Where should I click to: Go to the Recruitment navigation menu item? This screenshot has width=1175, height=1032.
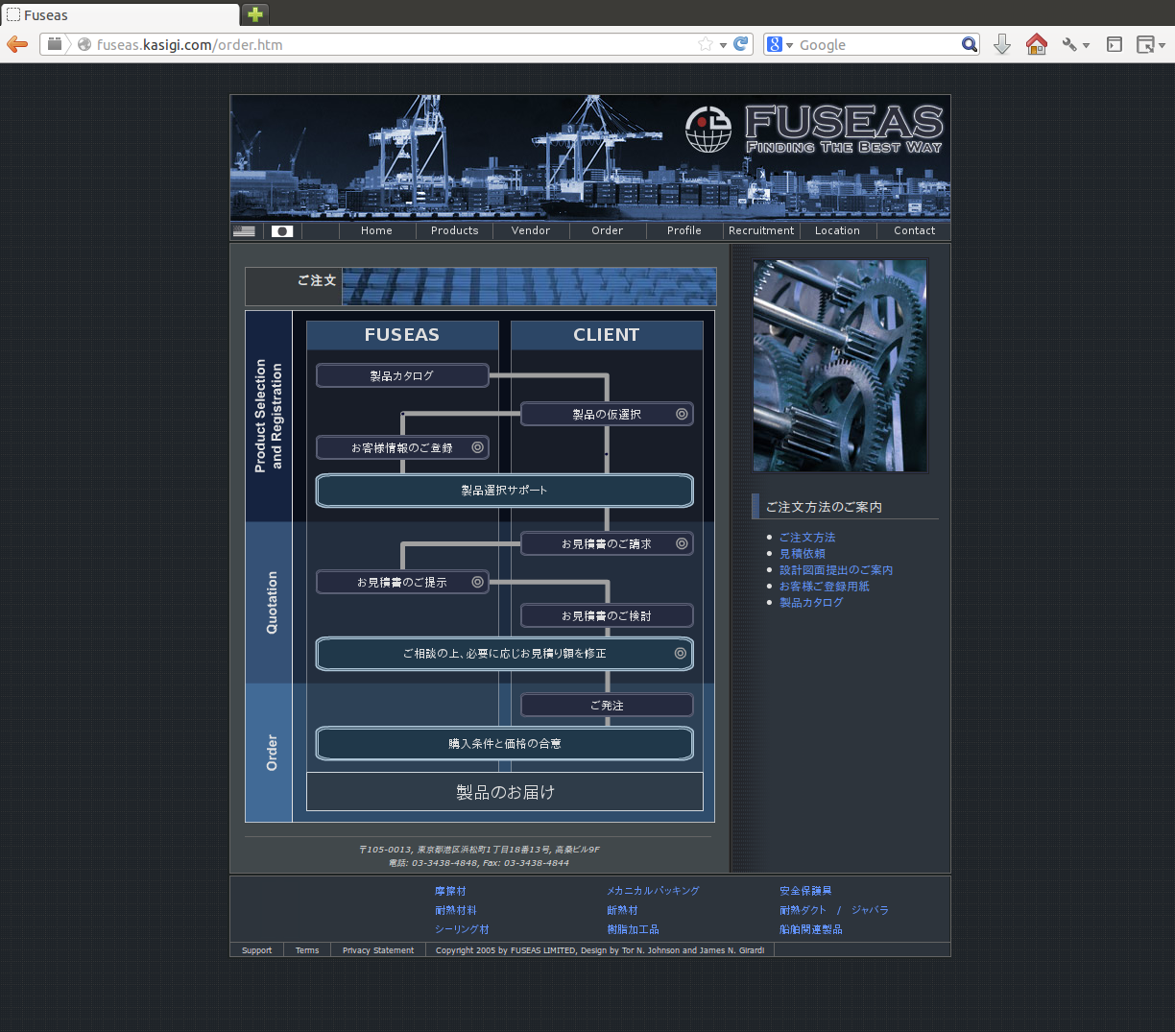point(761,230)
